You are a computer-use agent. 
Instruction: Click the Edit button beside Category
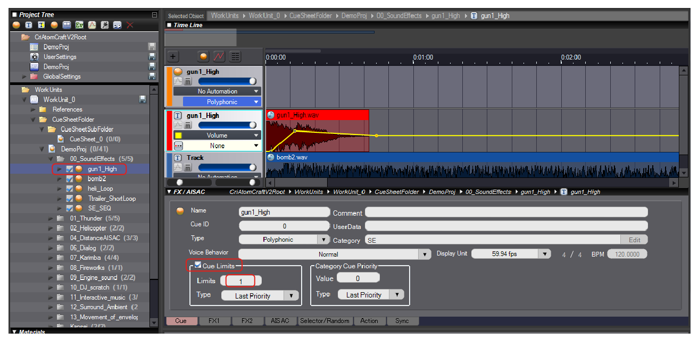click(x=634, y=240)
